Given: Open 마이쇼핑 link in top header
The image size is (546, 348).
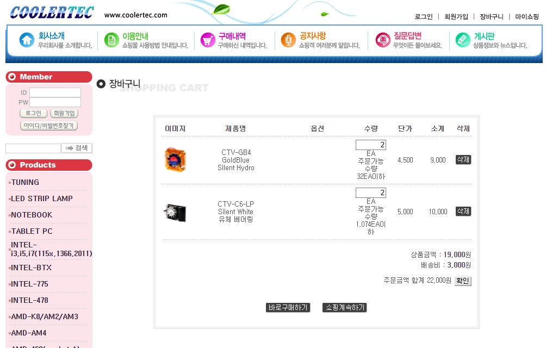Looking at the screenshot, I should 527,17.
